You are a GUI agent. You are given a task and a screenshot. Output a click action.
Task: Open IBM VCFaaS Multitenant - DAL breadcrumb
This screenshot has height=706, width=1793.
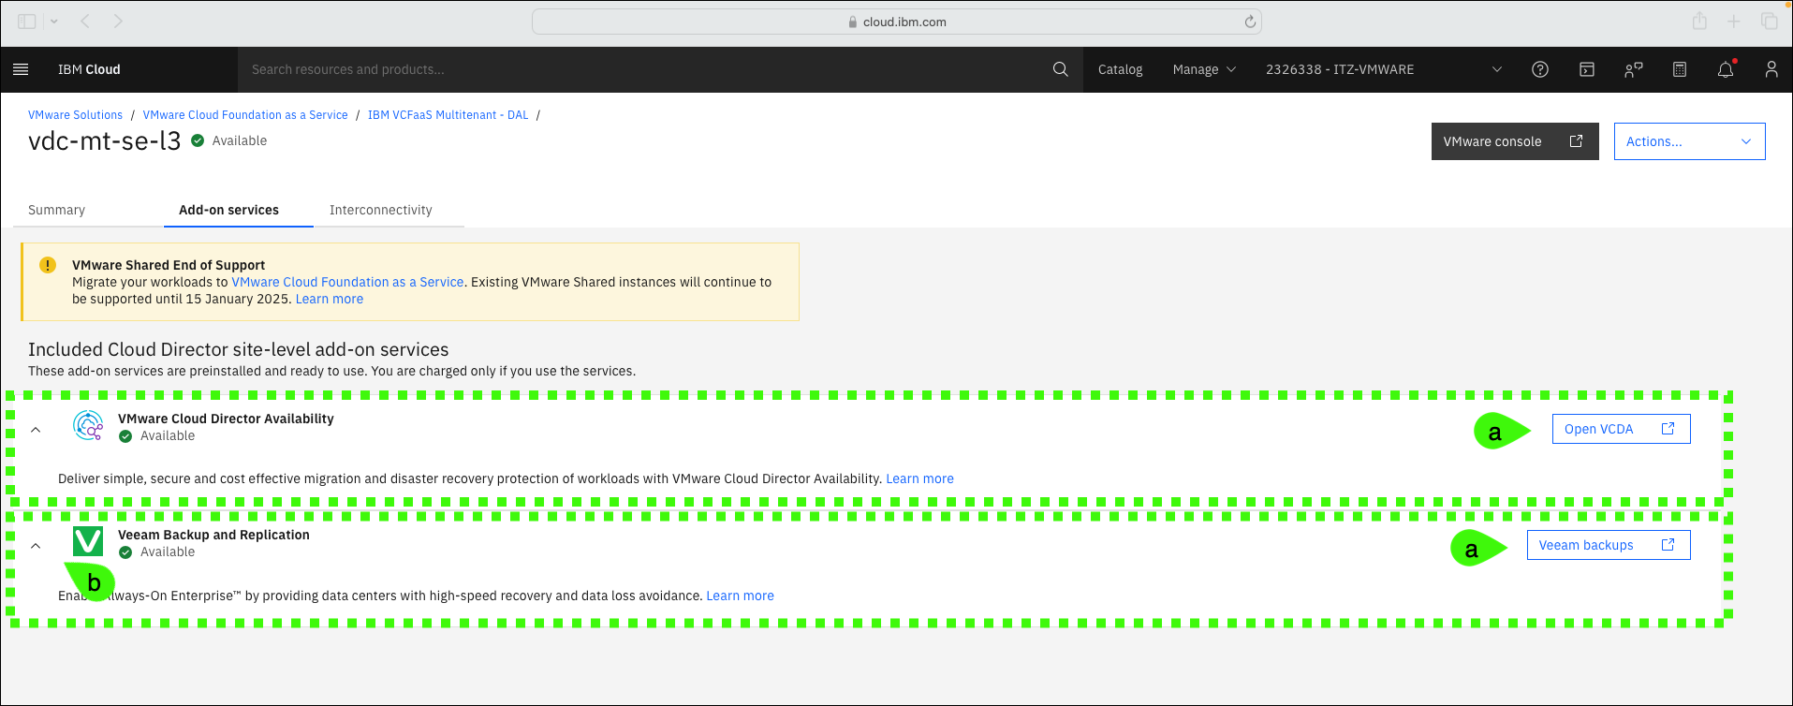click(x=448, y=115)
